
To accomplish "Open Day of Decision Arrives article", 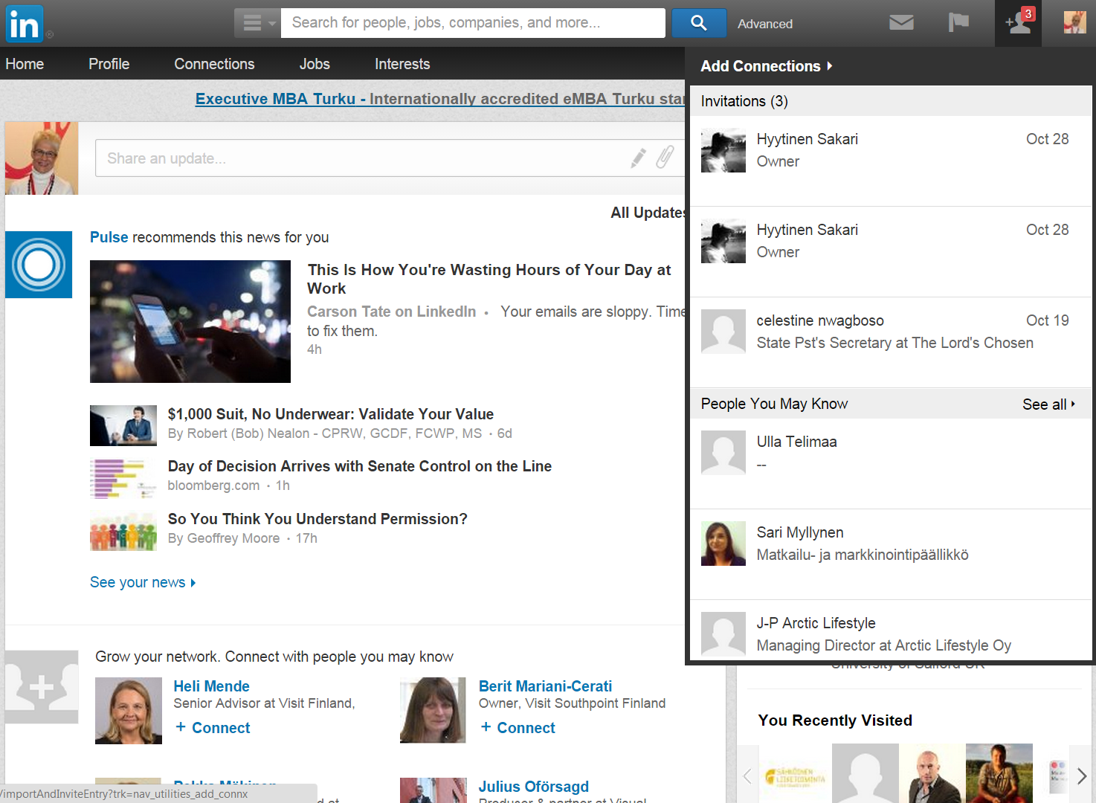I will pos(359,466).
